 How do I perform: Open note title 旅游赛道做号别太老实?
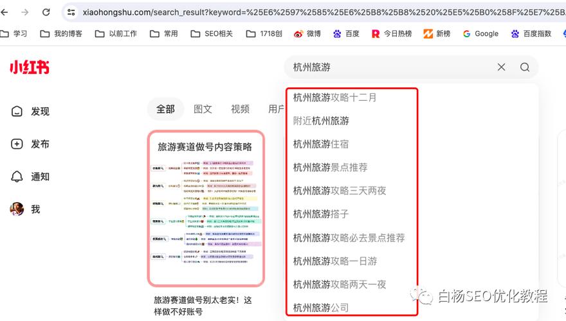pos(203,306)
